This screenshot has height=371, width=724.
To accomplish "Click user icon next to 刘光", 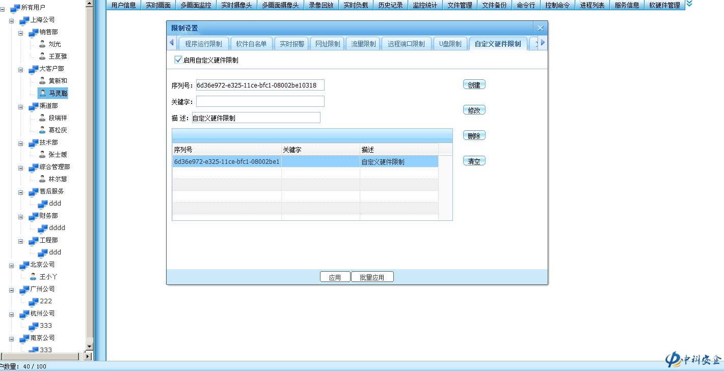I will point(42,44).
